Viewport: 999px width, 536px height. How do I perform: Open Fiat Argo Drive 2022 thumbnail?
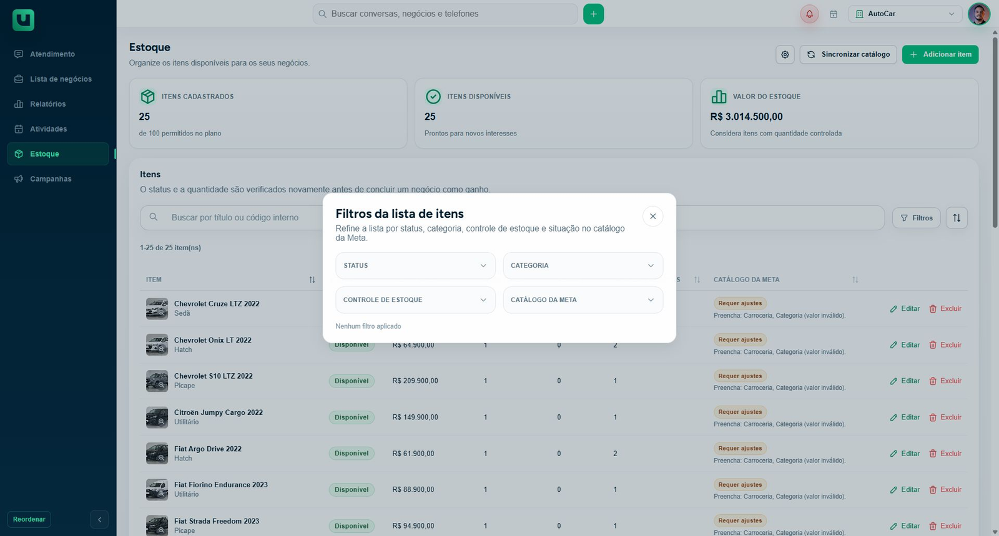tap(157, 454)
